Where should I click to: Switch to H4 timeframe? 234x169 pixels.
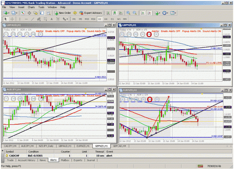pos(106,19)
